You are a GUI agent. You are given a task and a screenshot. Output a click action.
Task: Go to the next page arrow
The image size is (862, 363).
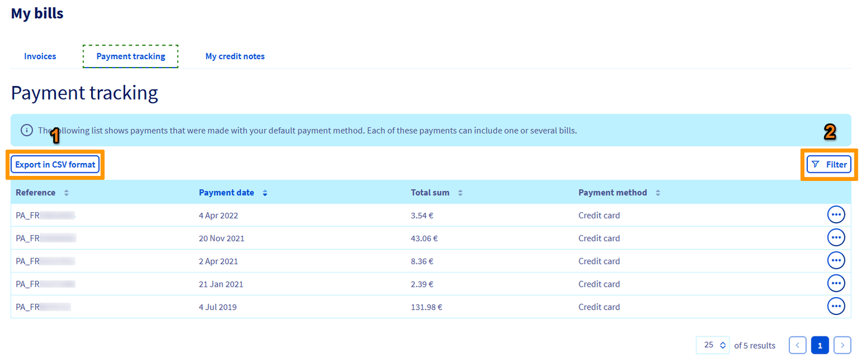pyautogui.click(x=842, y=345)
